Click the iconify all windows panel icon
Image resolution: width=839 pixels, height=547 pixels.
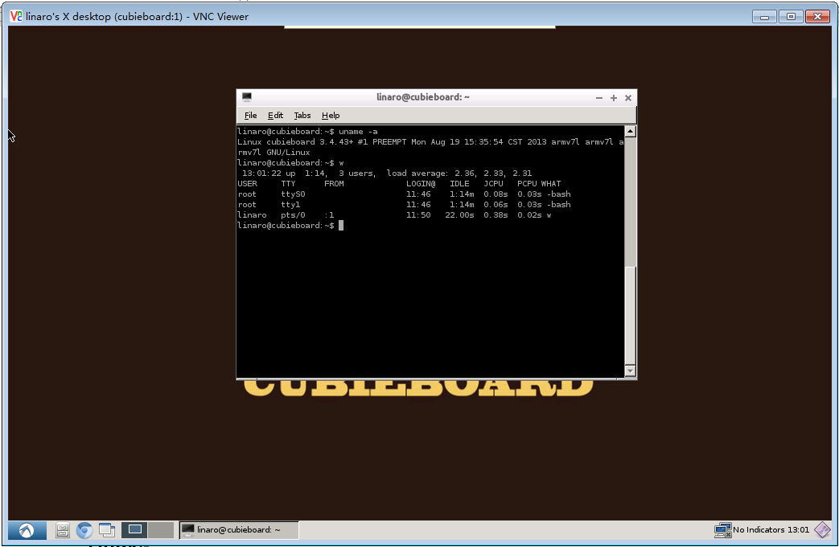(x=107, y=530)
